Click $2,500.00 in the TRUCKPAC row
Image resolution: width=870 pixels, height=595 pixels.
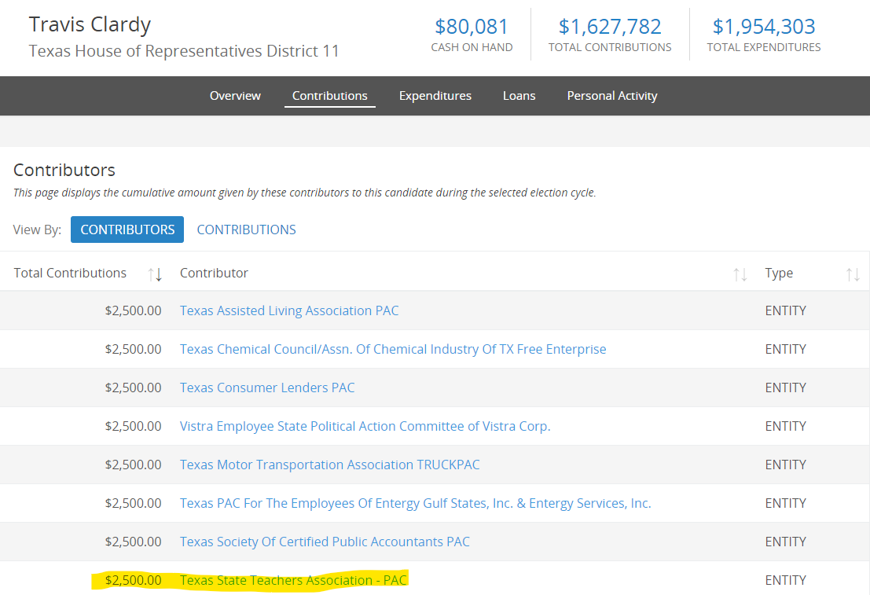click(x=133, y=465)
